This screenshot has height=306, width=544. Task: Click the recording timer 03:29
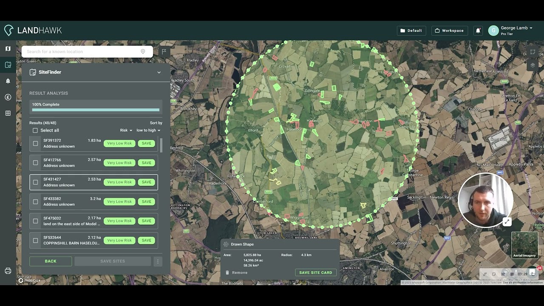[522, 274]
